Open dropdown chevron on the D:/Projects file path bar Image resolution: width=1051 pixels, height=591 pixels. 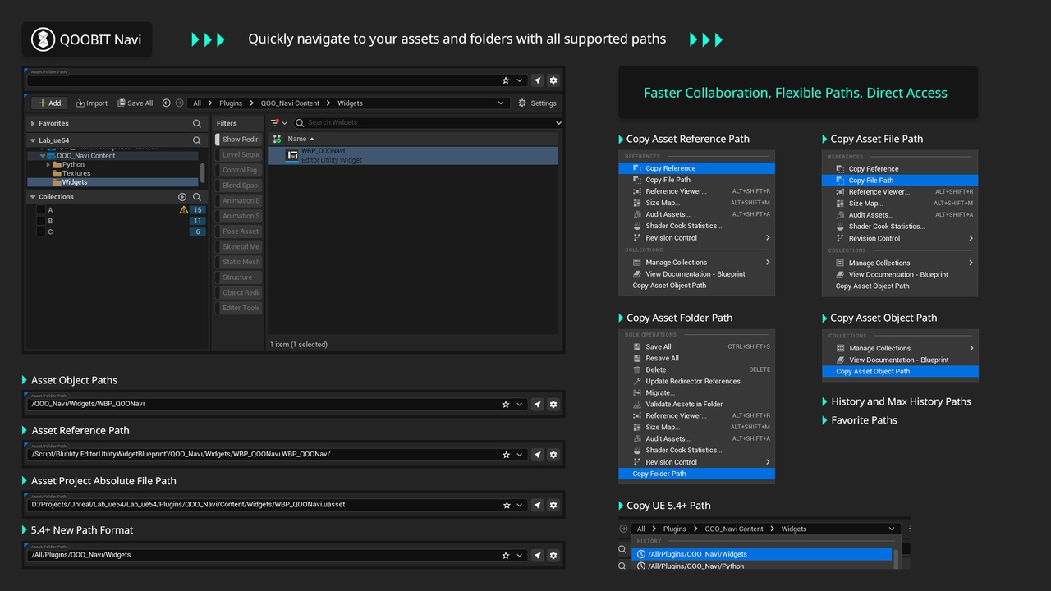[520, 505]
